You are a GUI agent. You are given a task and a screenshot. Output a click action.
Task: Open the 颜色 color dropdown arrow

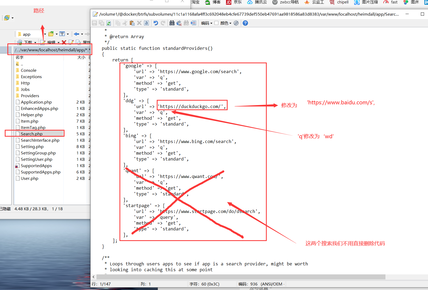click(230, 23)
